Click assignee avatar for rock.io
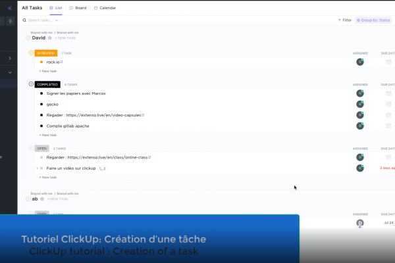 pyautogui.click(x=360, y=62)
